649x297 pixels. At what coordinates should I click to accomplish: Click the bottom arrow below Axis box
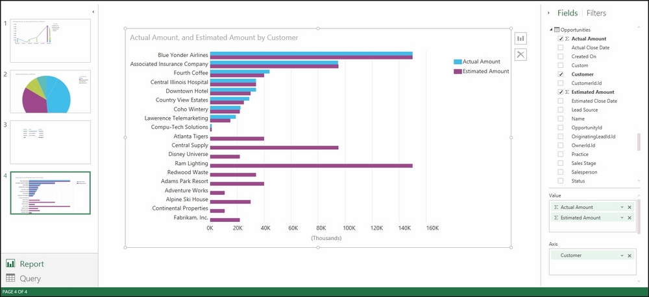click(639, 281)
